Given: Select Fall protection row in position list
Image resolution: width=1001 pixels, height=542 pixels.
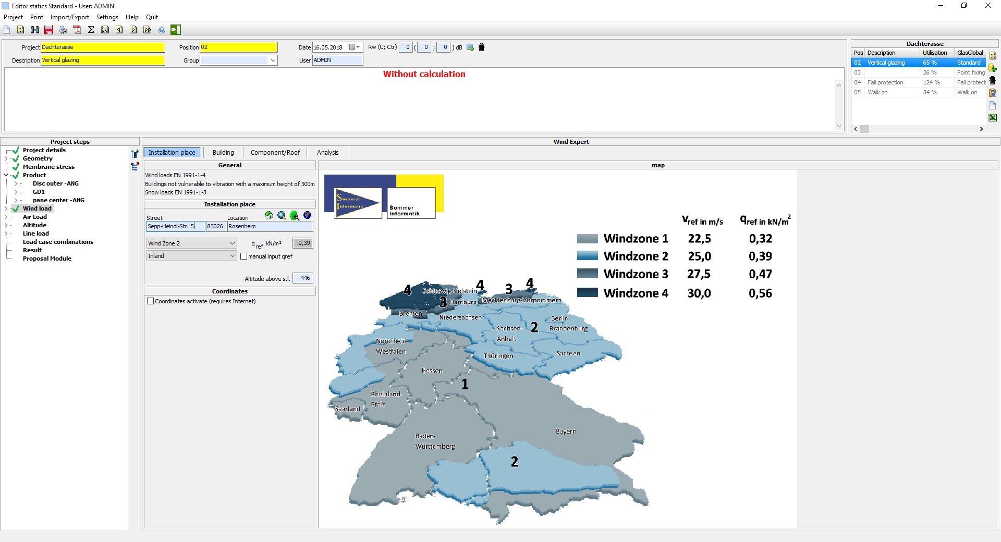Looking at the screenshot, I should (885, 82).
